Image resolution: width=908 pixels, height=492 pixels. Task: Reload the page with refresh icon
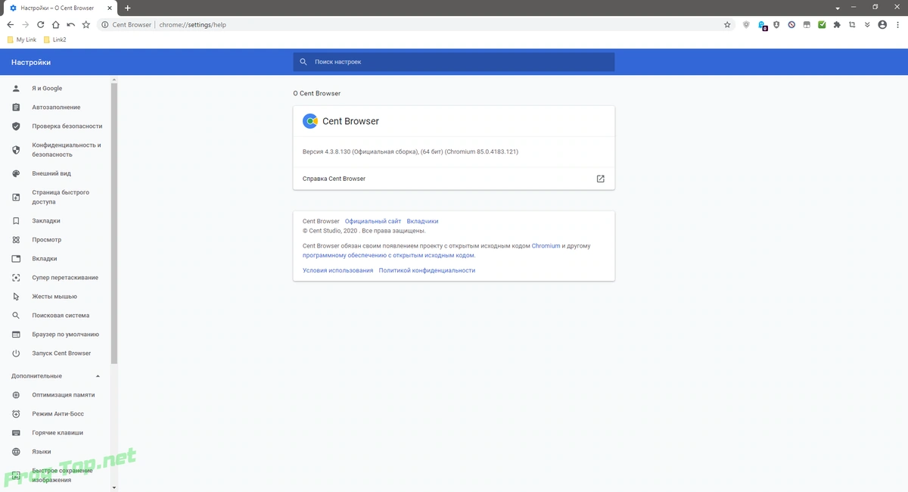point(41,24)
